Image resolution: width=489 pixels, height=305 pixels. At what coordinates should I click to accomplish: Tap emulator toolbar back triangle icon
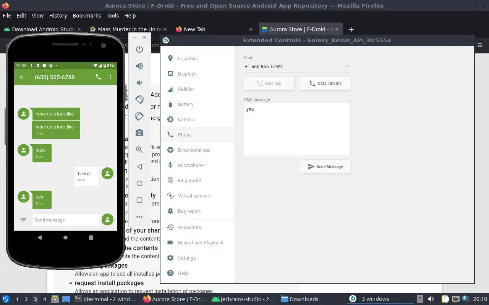click(139, 167)
